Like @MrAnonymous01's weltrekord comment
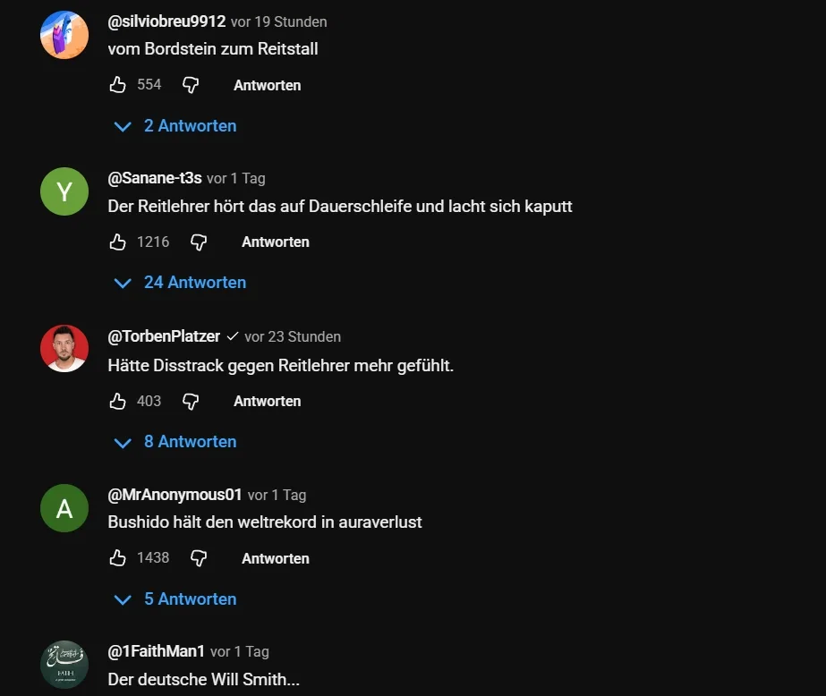The height and width of the screenshot is (696, 826). pyautogui.click(x=118, y=558)
